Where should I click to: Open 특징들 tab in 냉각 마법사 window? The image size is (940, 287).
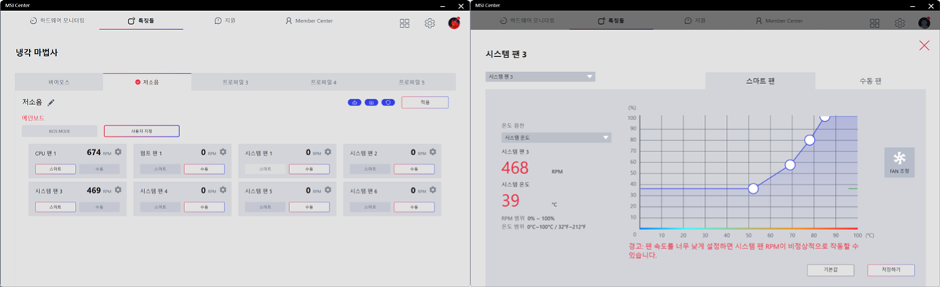[x=141, y=21]
